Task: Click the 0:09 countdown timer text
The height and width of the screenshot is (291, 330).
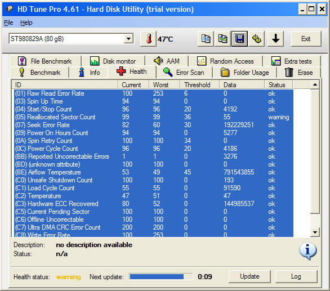Action: [x=205, y=277]
